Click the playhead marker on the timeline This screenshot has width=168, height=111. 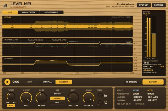coord(74,73)
